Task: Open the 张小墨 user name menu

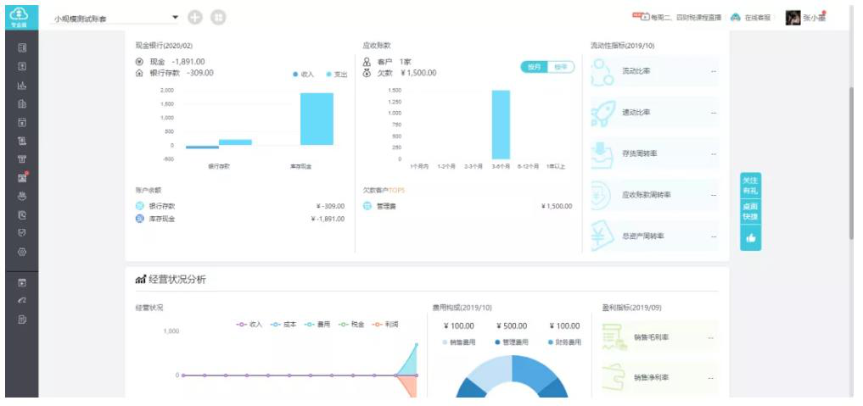Action: tap(815, 18)
